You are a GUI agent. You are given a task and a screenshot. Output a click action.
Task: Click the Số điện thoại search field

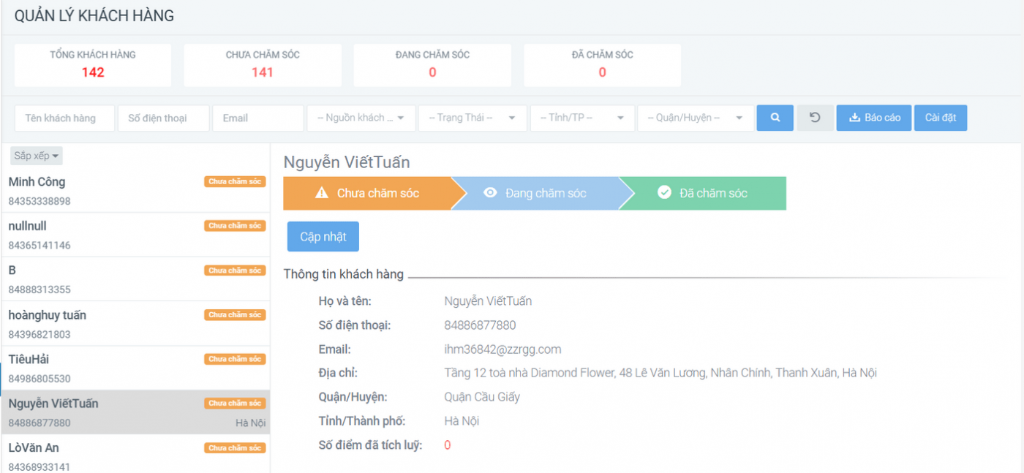(163, 118)
